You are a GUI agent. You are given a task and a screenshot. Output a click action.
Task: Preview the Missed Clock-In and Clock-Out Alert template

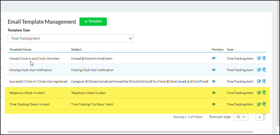coord(214,59)
